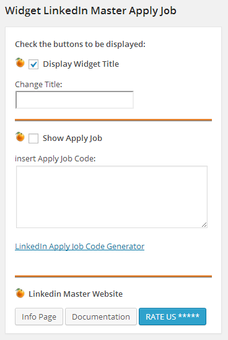Uncheck the Display Widget Title checkbox
Image resolution: width=228 pixels, height=340 pixels.
[33, 64]
